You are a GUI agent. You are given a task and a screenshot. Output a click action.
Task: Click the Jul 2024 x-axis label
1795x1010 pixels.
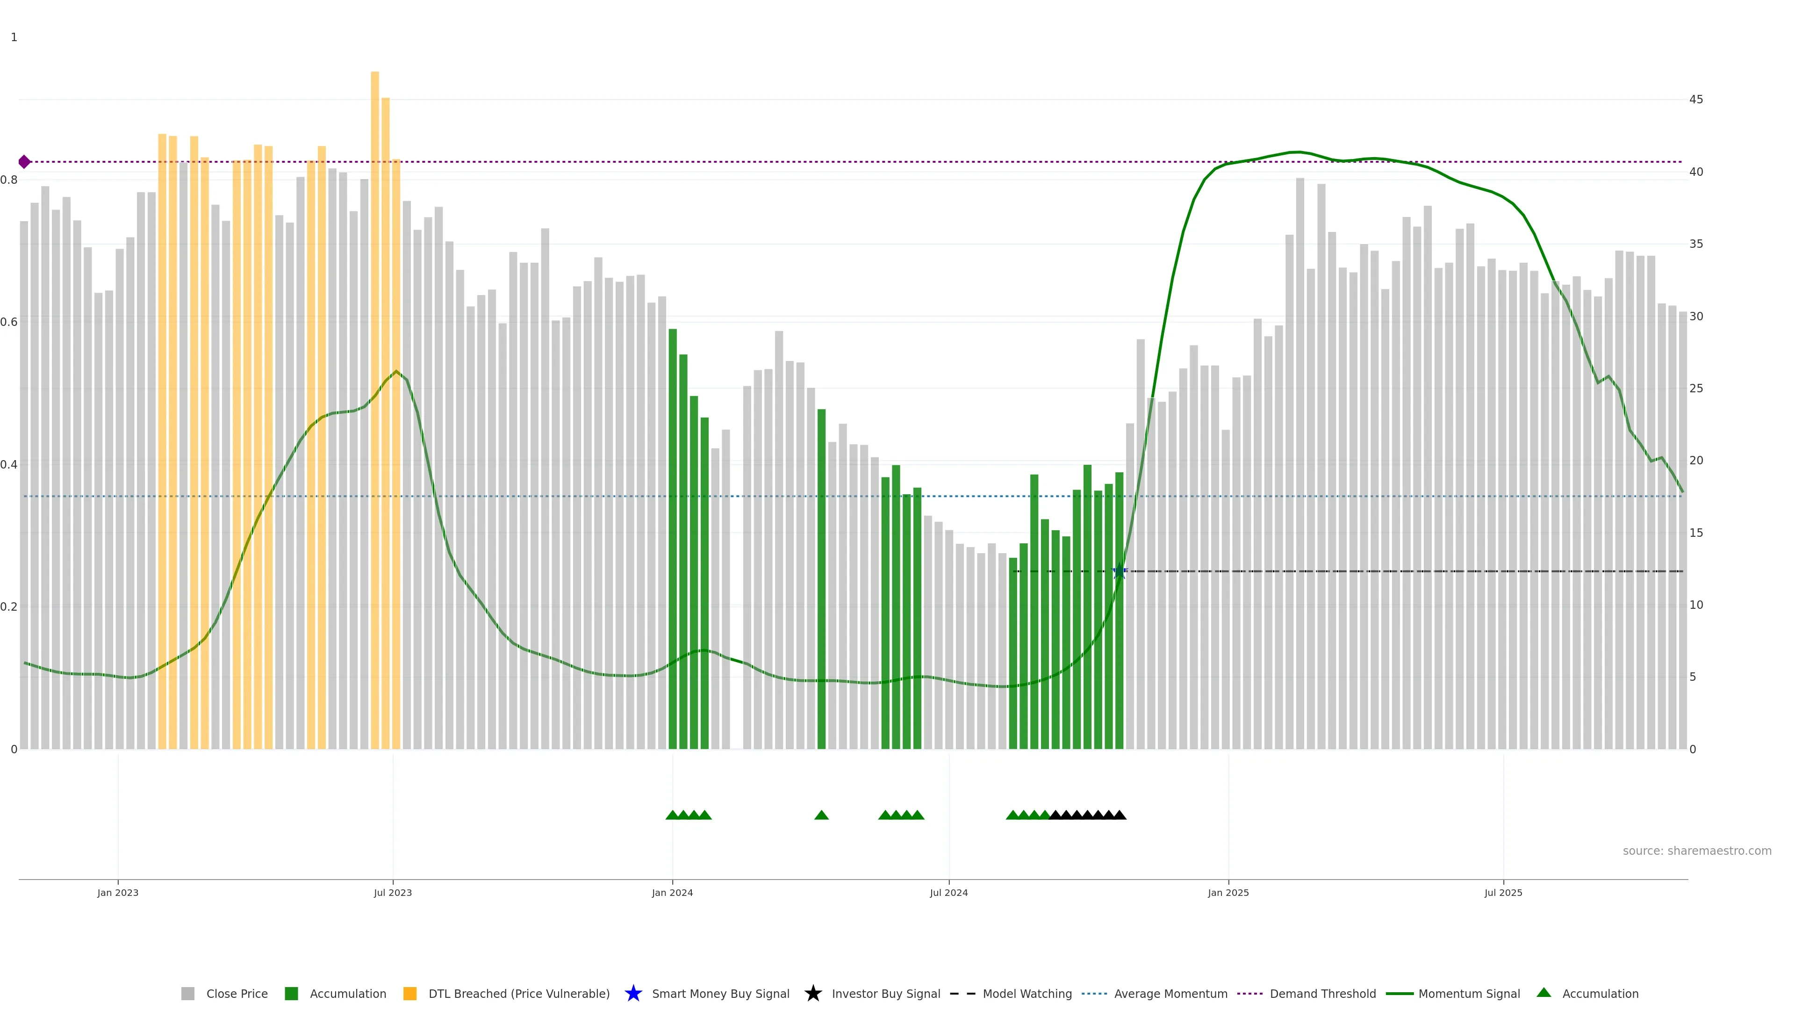pyautogui.click(x=948, y=892)
